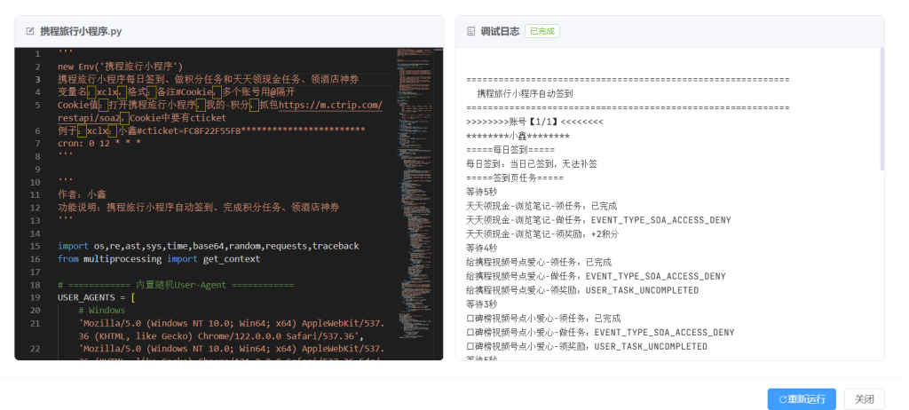
Task: Click the log document icon beside 调试日志
Action: 470,31
